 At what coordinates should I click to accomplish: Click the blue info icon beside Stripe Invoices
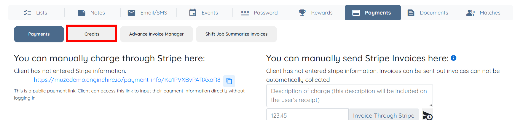pos(453,58)
